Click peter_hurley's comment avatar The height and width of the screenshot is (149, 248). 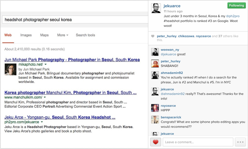[x=155, y=63]
